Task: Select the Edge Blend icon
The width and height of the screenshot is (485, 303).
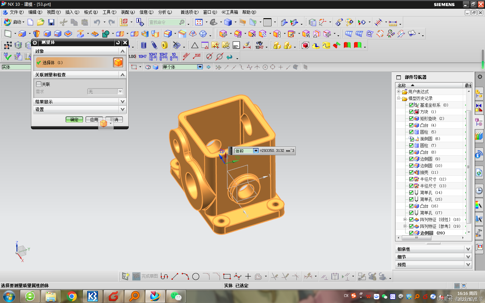Action: 168,34
